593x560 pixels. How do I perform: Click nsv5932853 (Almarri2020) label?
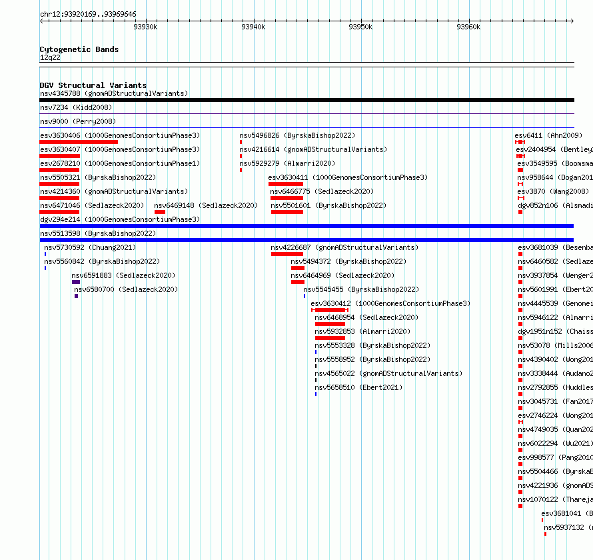(x=362, y=331)
